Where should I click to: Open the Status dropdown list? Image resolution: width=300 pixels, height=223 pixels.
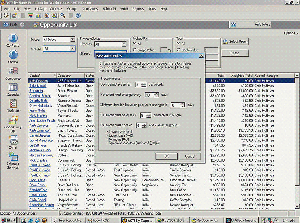[x=72, y=48]
